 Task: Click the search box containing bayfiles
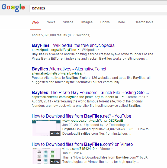(x=98, y=8)
